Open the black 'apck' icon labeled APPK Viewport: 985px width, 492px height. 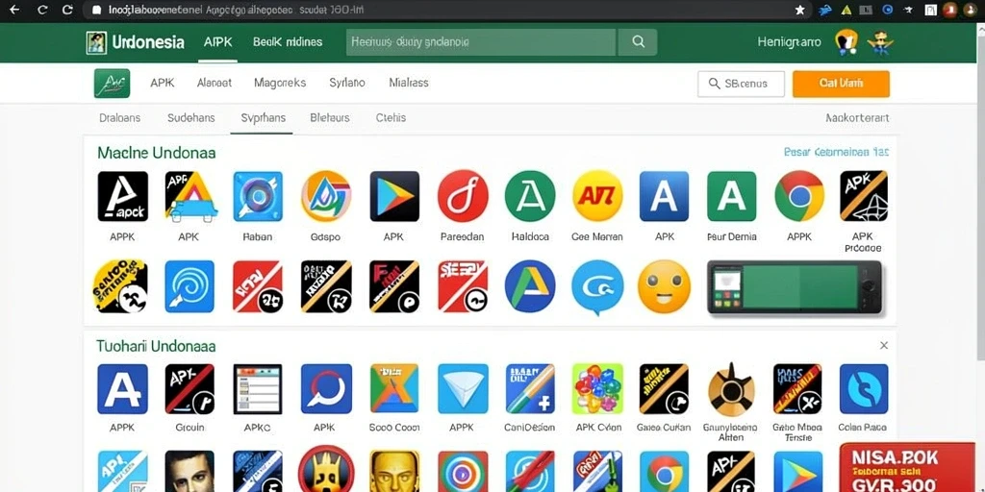[x=122, y=196]
